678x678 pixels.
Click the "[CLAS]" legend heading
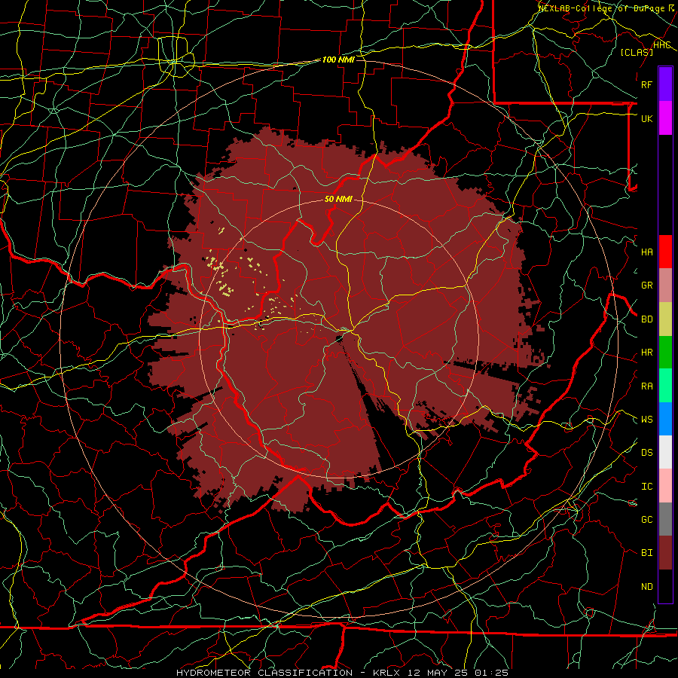coord(637,52)
